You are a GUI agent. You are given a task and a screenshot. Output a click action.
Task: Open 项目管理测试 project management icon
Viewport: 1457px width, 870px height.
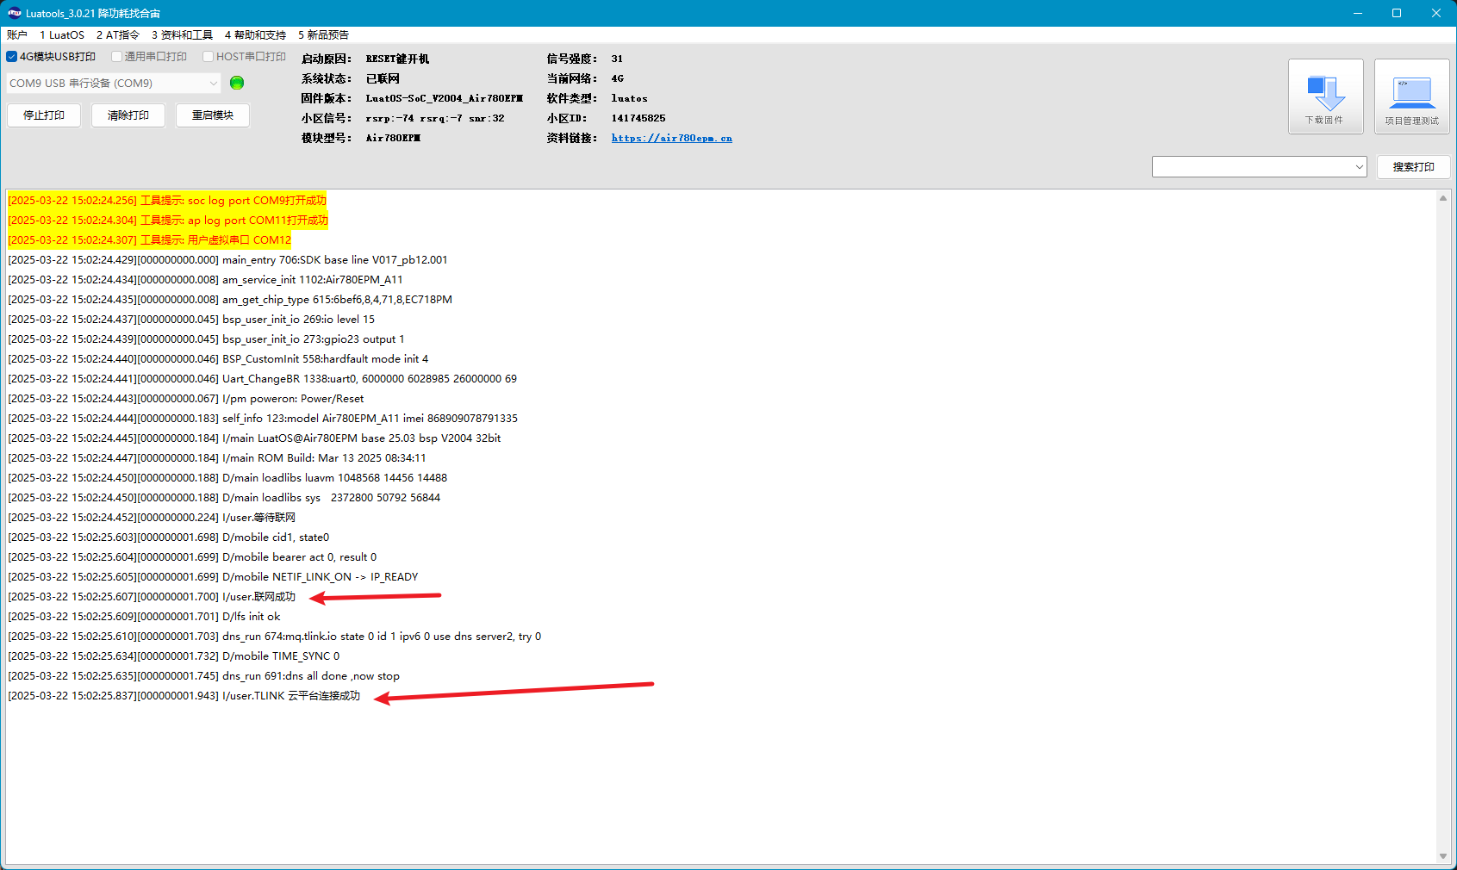point(1411,96)
